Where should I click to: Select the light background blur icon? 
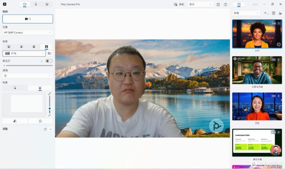point(21,47)
